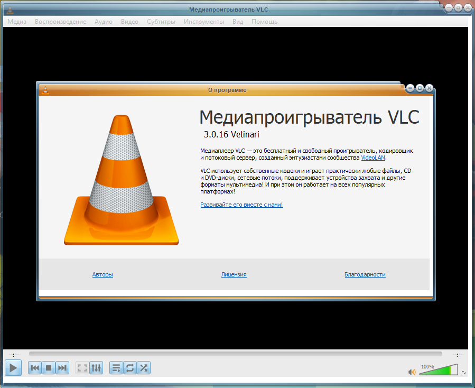Maximize the main VLC window
475x388 pixels.
[x=458, y=7]
